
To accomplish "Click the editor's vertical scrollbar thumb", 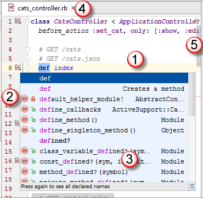I will [199, 45].
